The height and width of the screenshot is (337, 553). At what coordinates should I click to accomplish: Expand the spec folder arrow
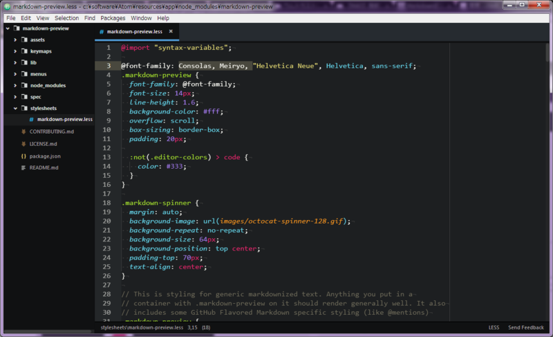pos(15,97)
